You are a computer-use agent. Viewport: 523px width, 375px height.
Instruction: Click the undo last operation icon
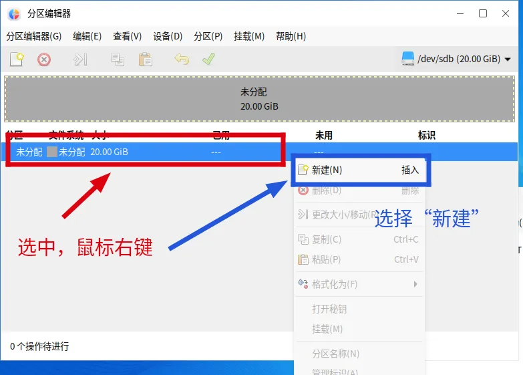[x=181, y=59]
